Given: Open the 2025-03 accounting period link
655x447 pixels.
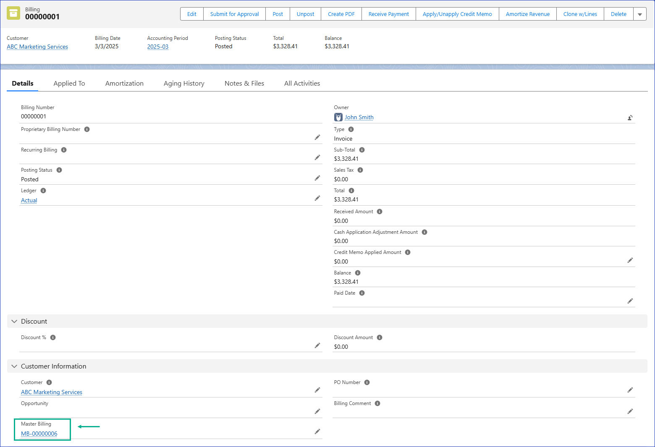Looking at the screenshot, I should (157, 47).
